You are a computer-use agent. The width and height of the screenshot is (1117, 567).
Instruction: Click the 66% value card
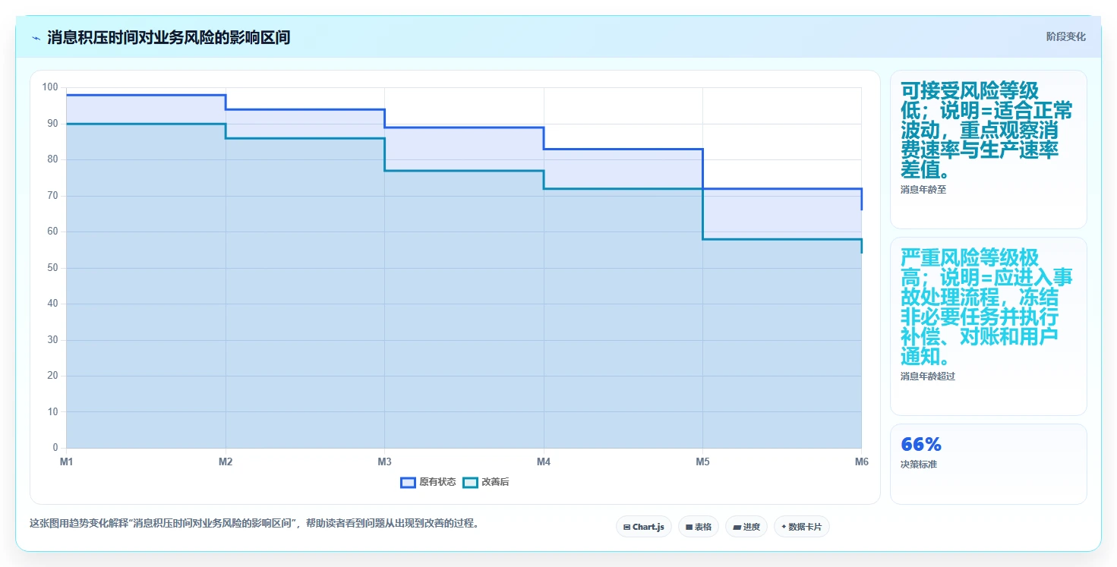pyautogui.click(x=988, y=464)
